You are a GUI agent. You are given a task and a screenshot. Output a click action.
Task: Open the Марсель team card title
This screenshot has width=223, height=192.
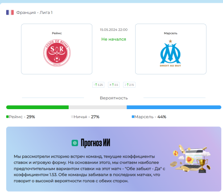[x=170, y=33]
